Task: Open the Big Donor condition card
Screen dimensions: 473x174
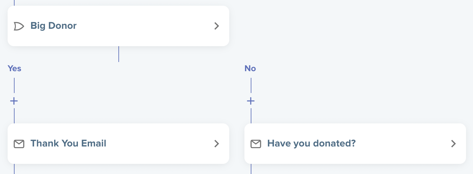Action: (118, 26)
